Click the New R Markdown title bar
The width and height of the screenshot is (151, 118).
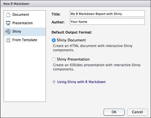(75, 4)
